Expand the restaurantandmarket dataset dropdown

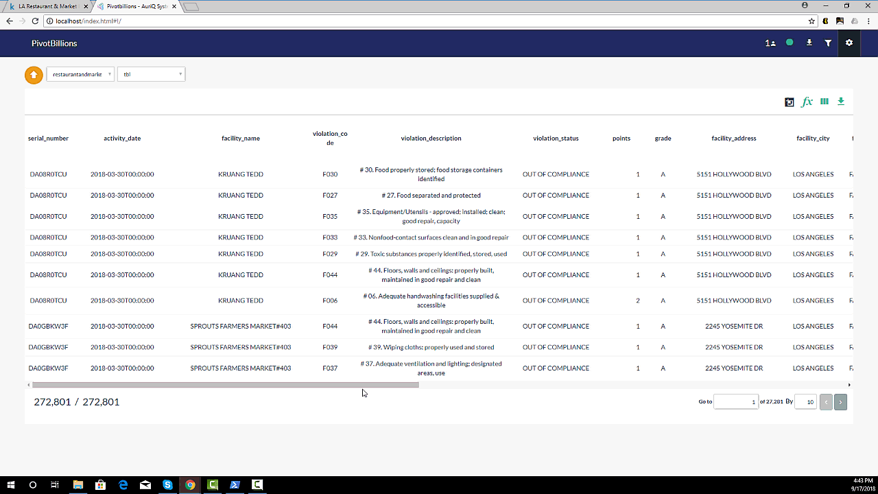80,74
